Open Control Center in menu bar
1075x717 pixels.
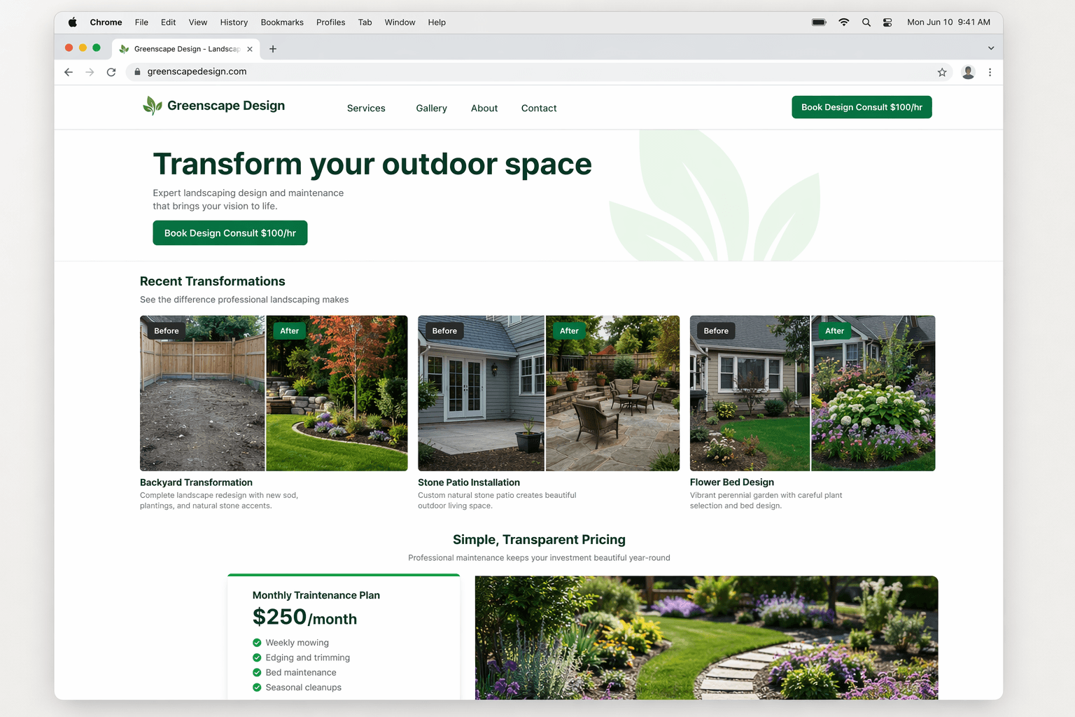click(887, 22)
